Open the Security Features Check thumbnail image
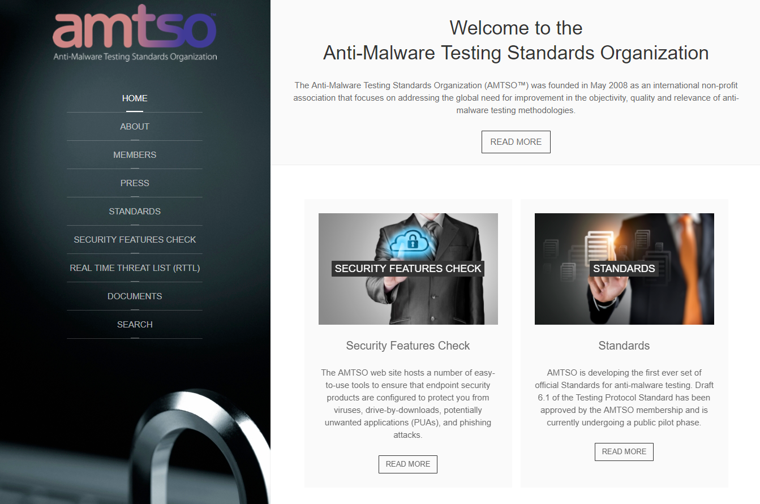Screen dimensions: 760x504 point(408,269)
